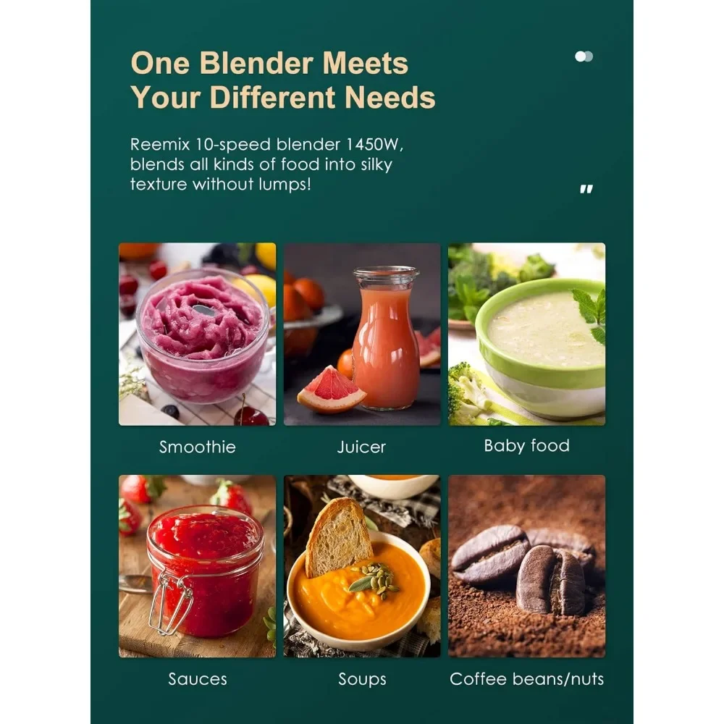Click the Your Different Needs heading line
The width and height of the screenshot is (724, 724).
click(x=283, y=98)
